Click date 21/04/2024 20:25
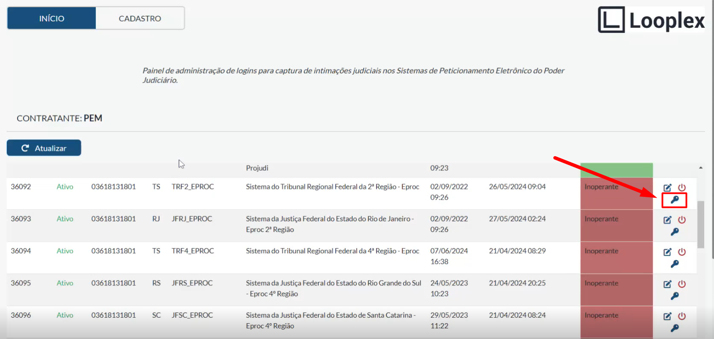This screenshot has height=339, width=714. pyautogui.click(x=517, y=283)
